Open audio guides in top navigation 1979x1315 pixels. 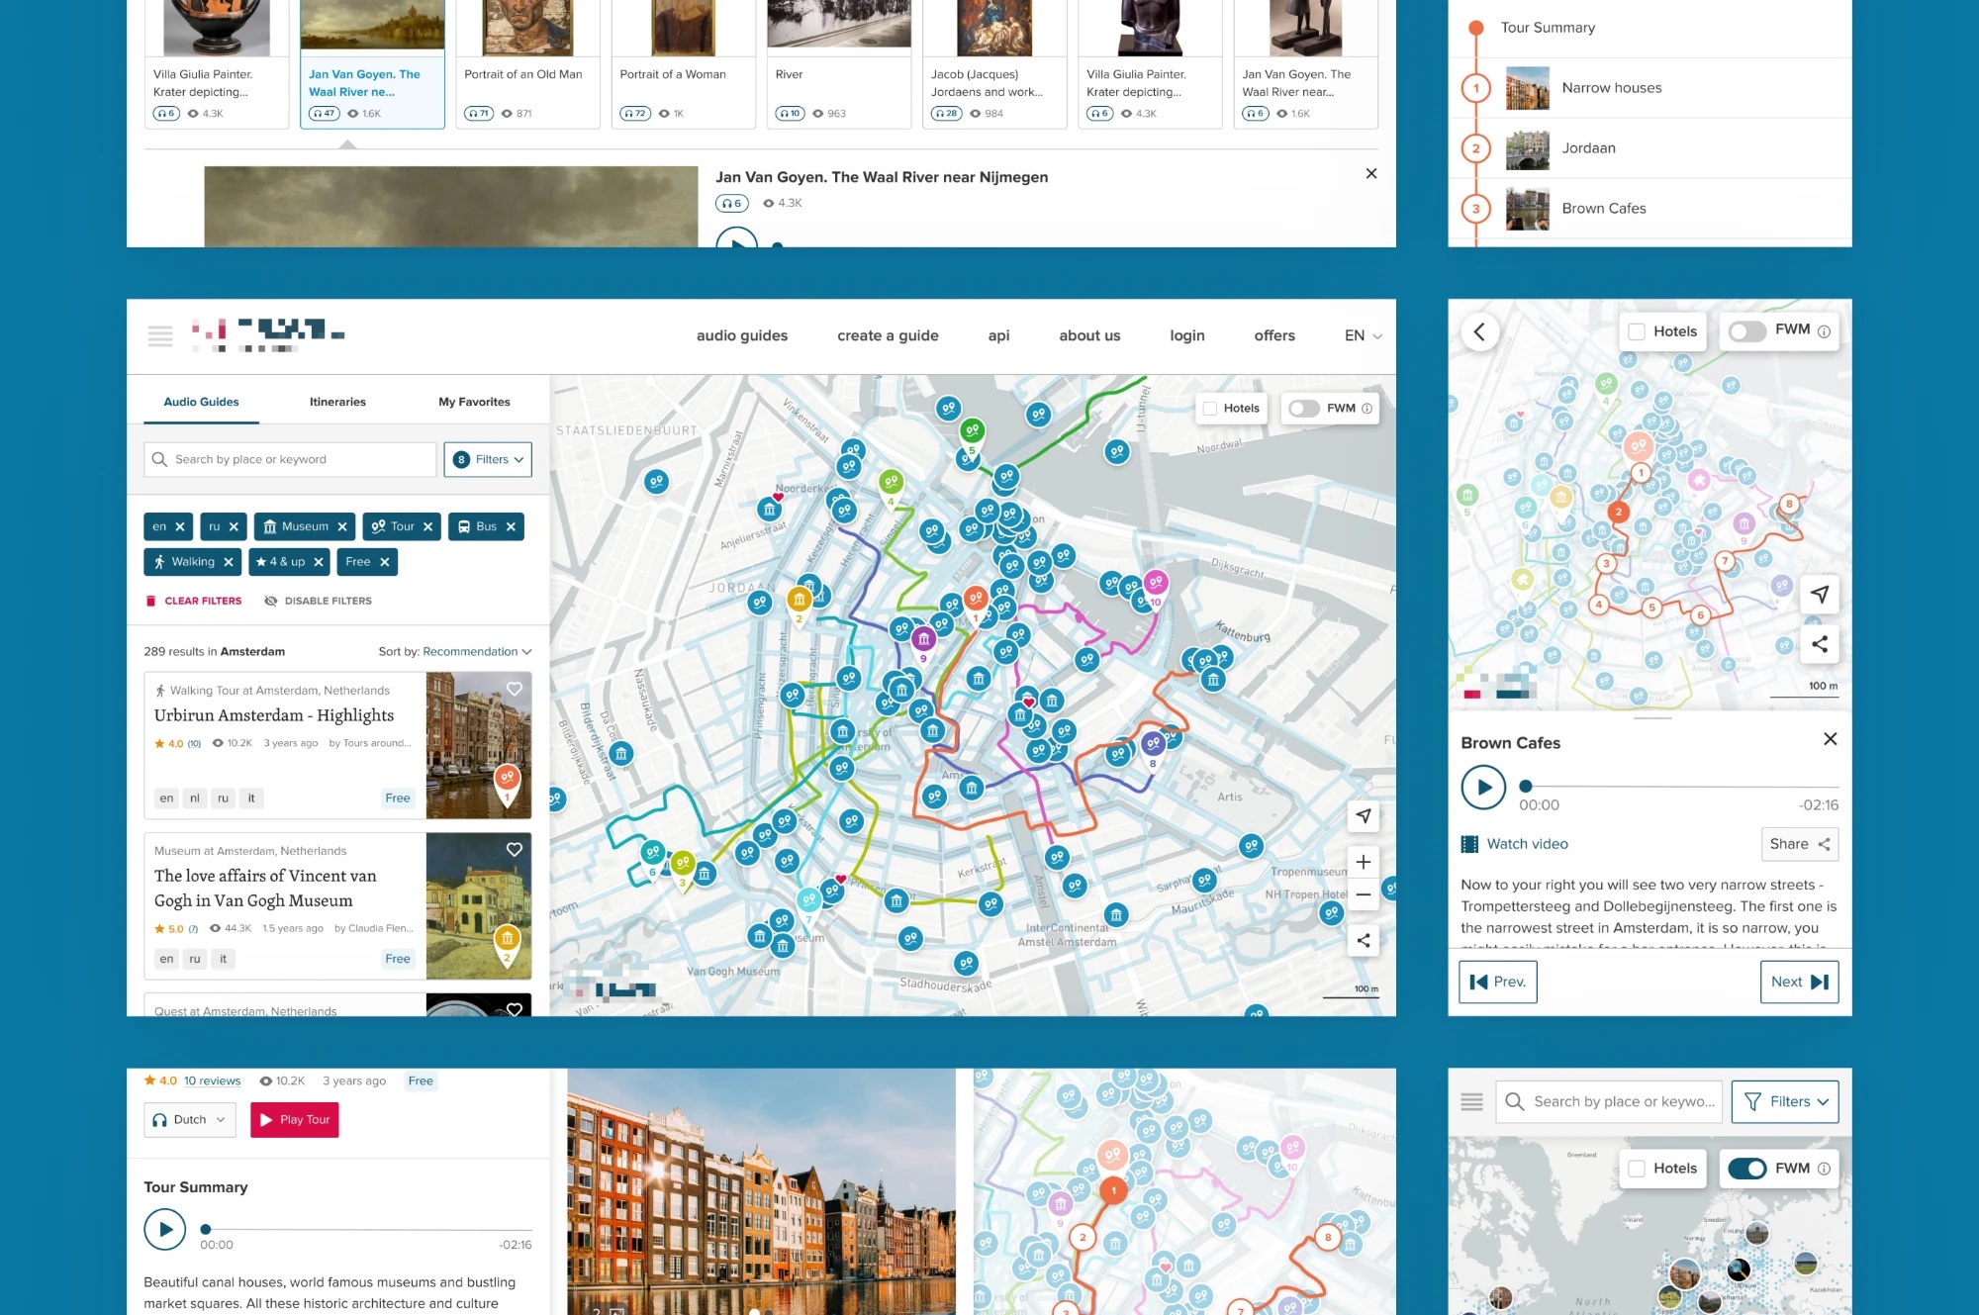point(742,335)
